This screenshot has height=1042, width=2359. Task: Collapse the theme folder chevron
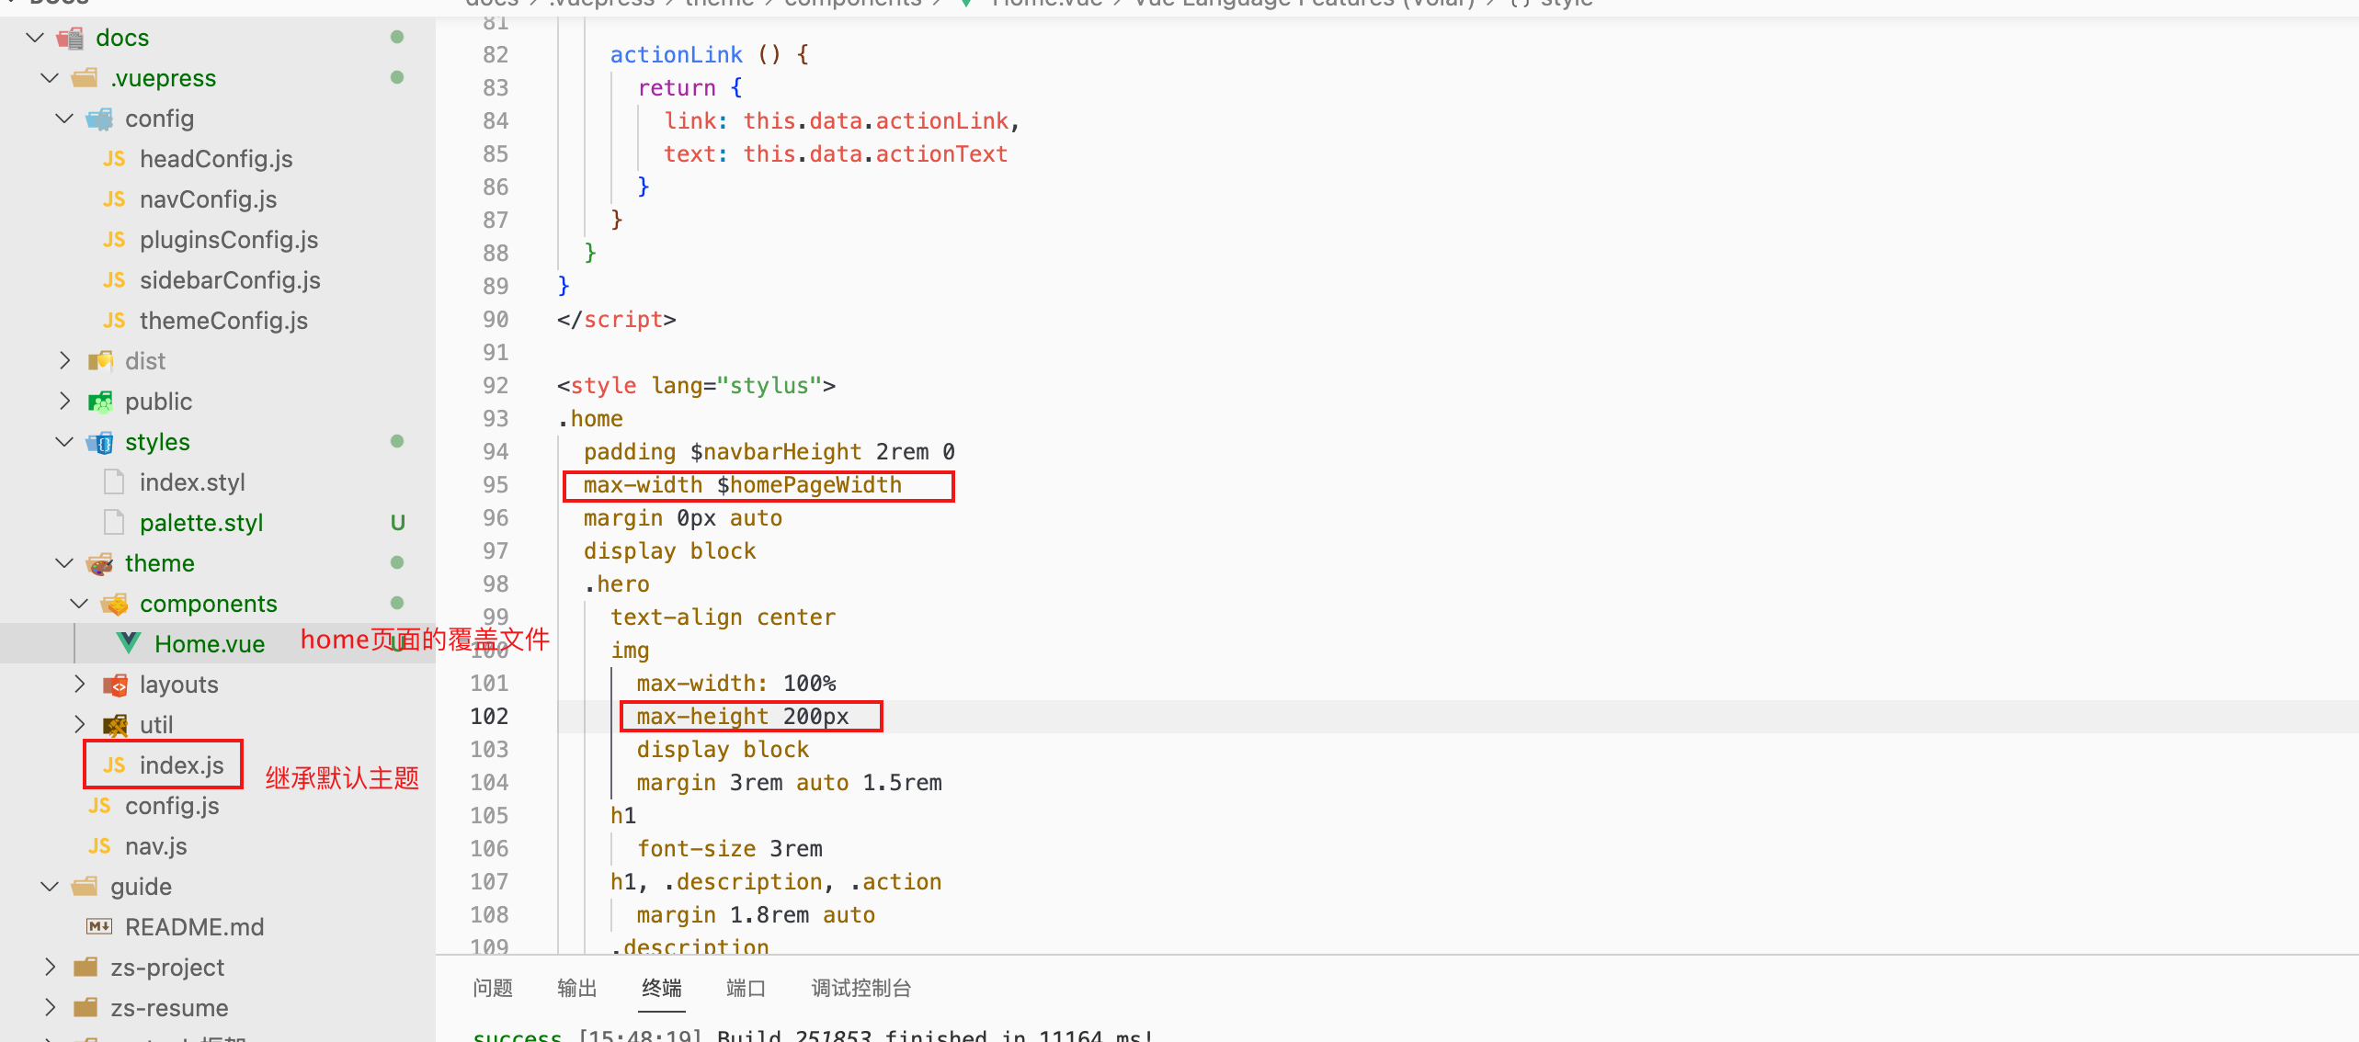coord(64,563)
